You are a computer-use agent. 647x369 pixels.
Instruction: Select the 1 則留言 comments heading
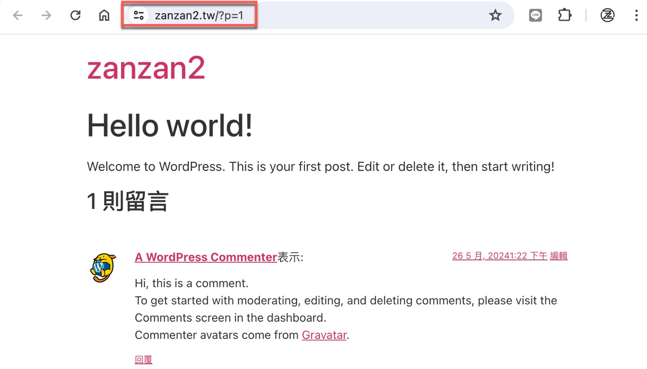tap(128, 201)
